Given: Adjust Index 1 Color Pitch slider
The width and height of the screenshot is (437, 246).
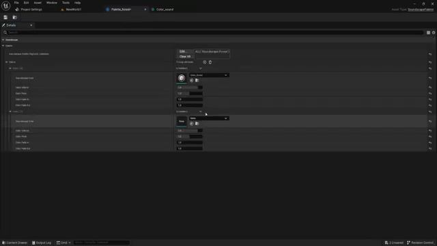Looking at the screenshot, I should 190,137.
